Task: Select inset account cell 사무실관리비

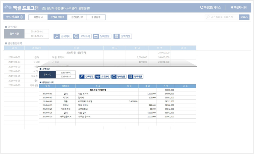Action: click(66, 117)
